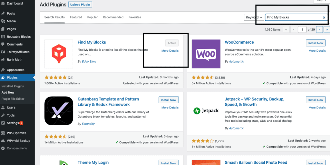Click the Comments bubble icon
The width and height of the screenshot is (330, 165).
(x=3, y=44)
